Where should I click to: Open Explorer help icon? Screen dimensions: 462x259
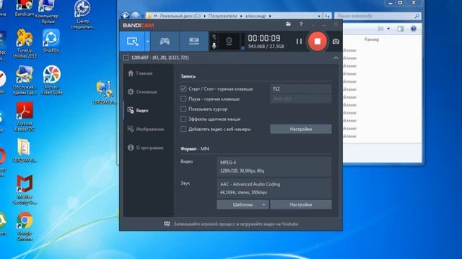[x=414, y=29]
